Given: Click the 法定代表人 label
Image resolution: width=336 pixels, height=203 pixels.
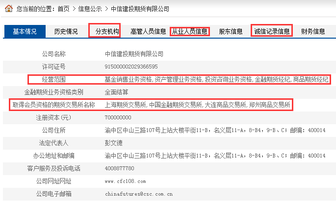Looking at the screenshot, I should click(53, 143).
